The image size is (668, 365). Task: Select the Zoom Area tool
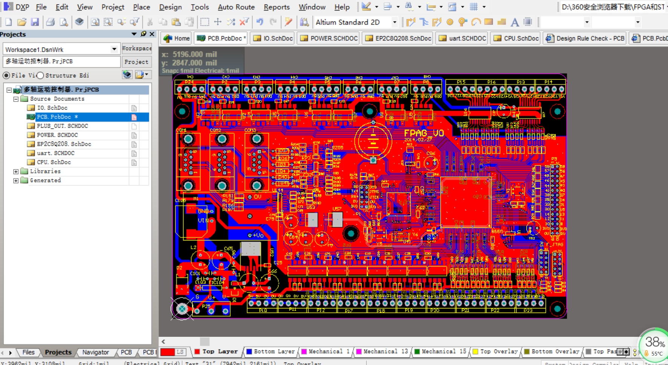coord(108,22)
